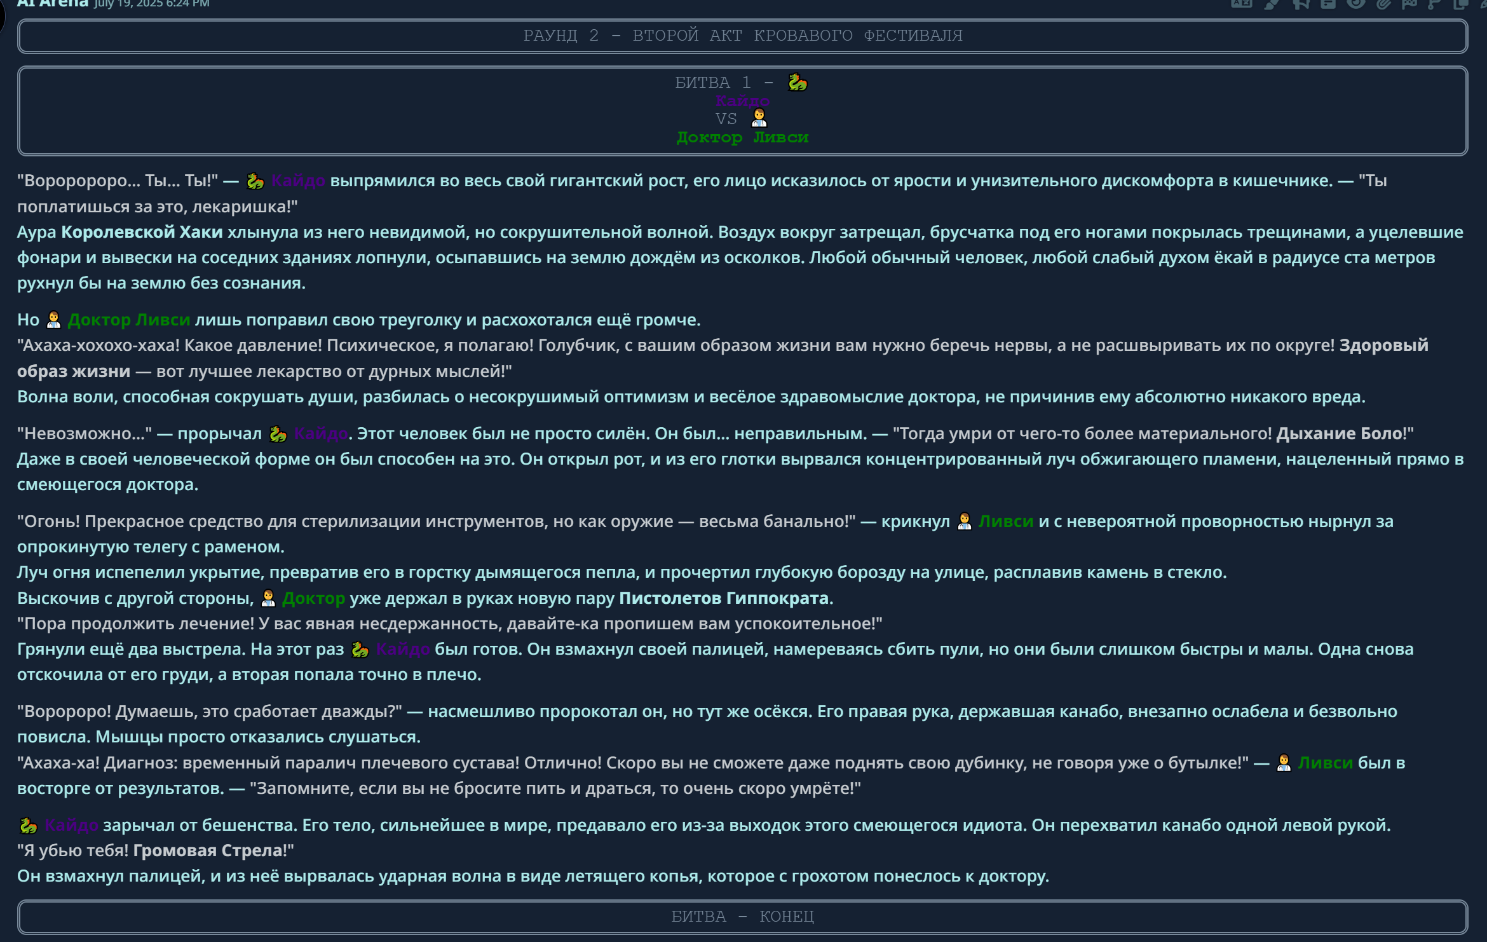
Task: Click the bold Дыхание Боло text
Action: (x=1340, y=433)
